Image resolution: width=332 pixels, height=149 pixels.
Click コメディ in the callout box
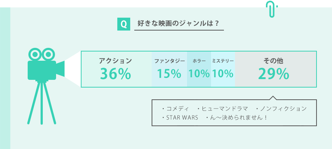(177, 109)
